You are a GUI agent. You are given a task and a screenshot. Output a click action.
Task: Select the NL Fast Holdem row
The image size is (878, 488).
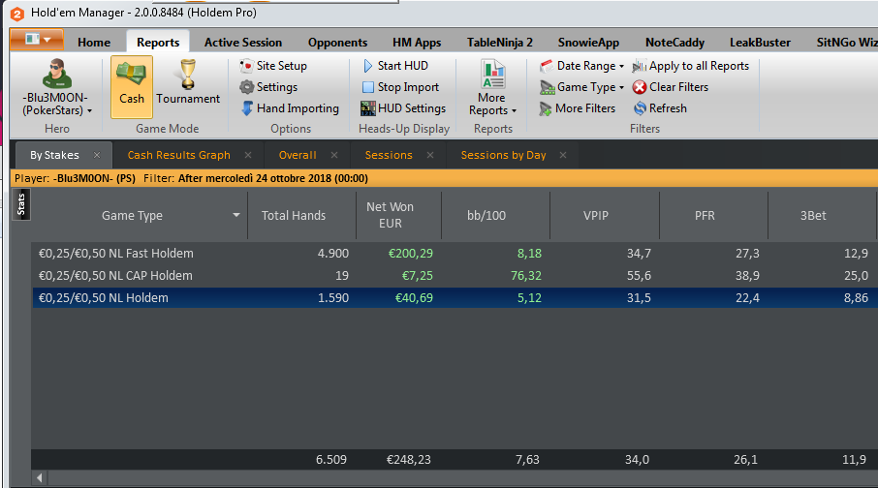tap(455, 253)
